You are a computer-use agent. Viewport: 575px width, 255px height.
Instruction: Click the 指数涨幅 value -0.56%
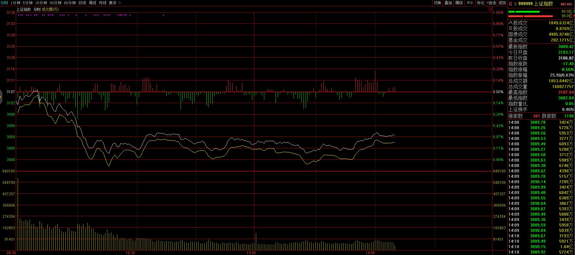[x=567, y=69]
